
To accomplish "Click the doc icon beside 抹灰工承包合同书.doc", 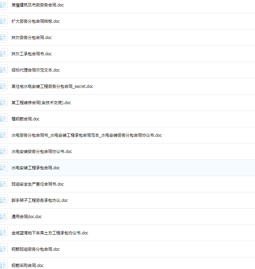I will 3,54.
